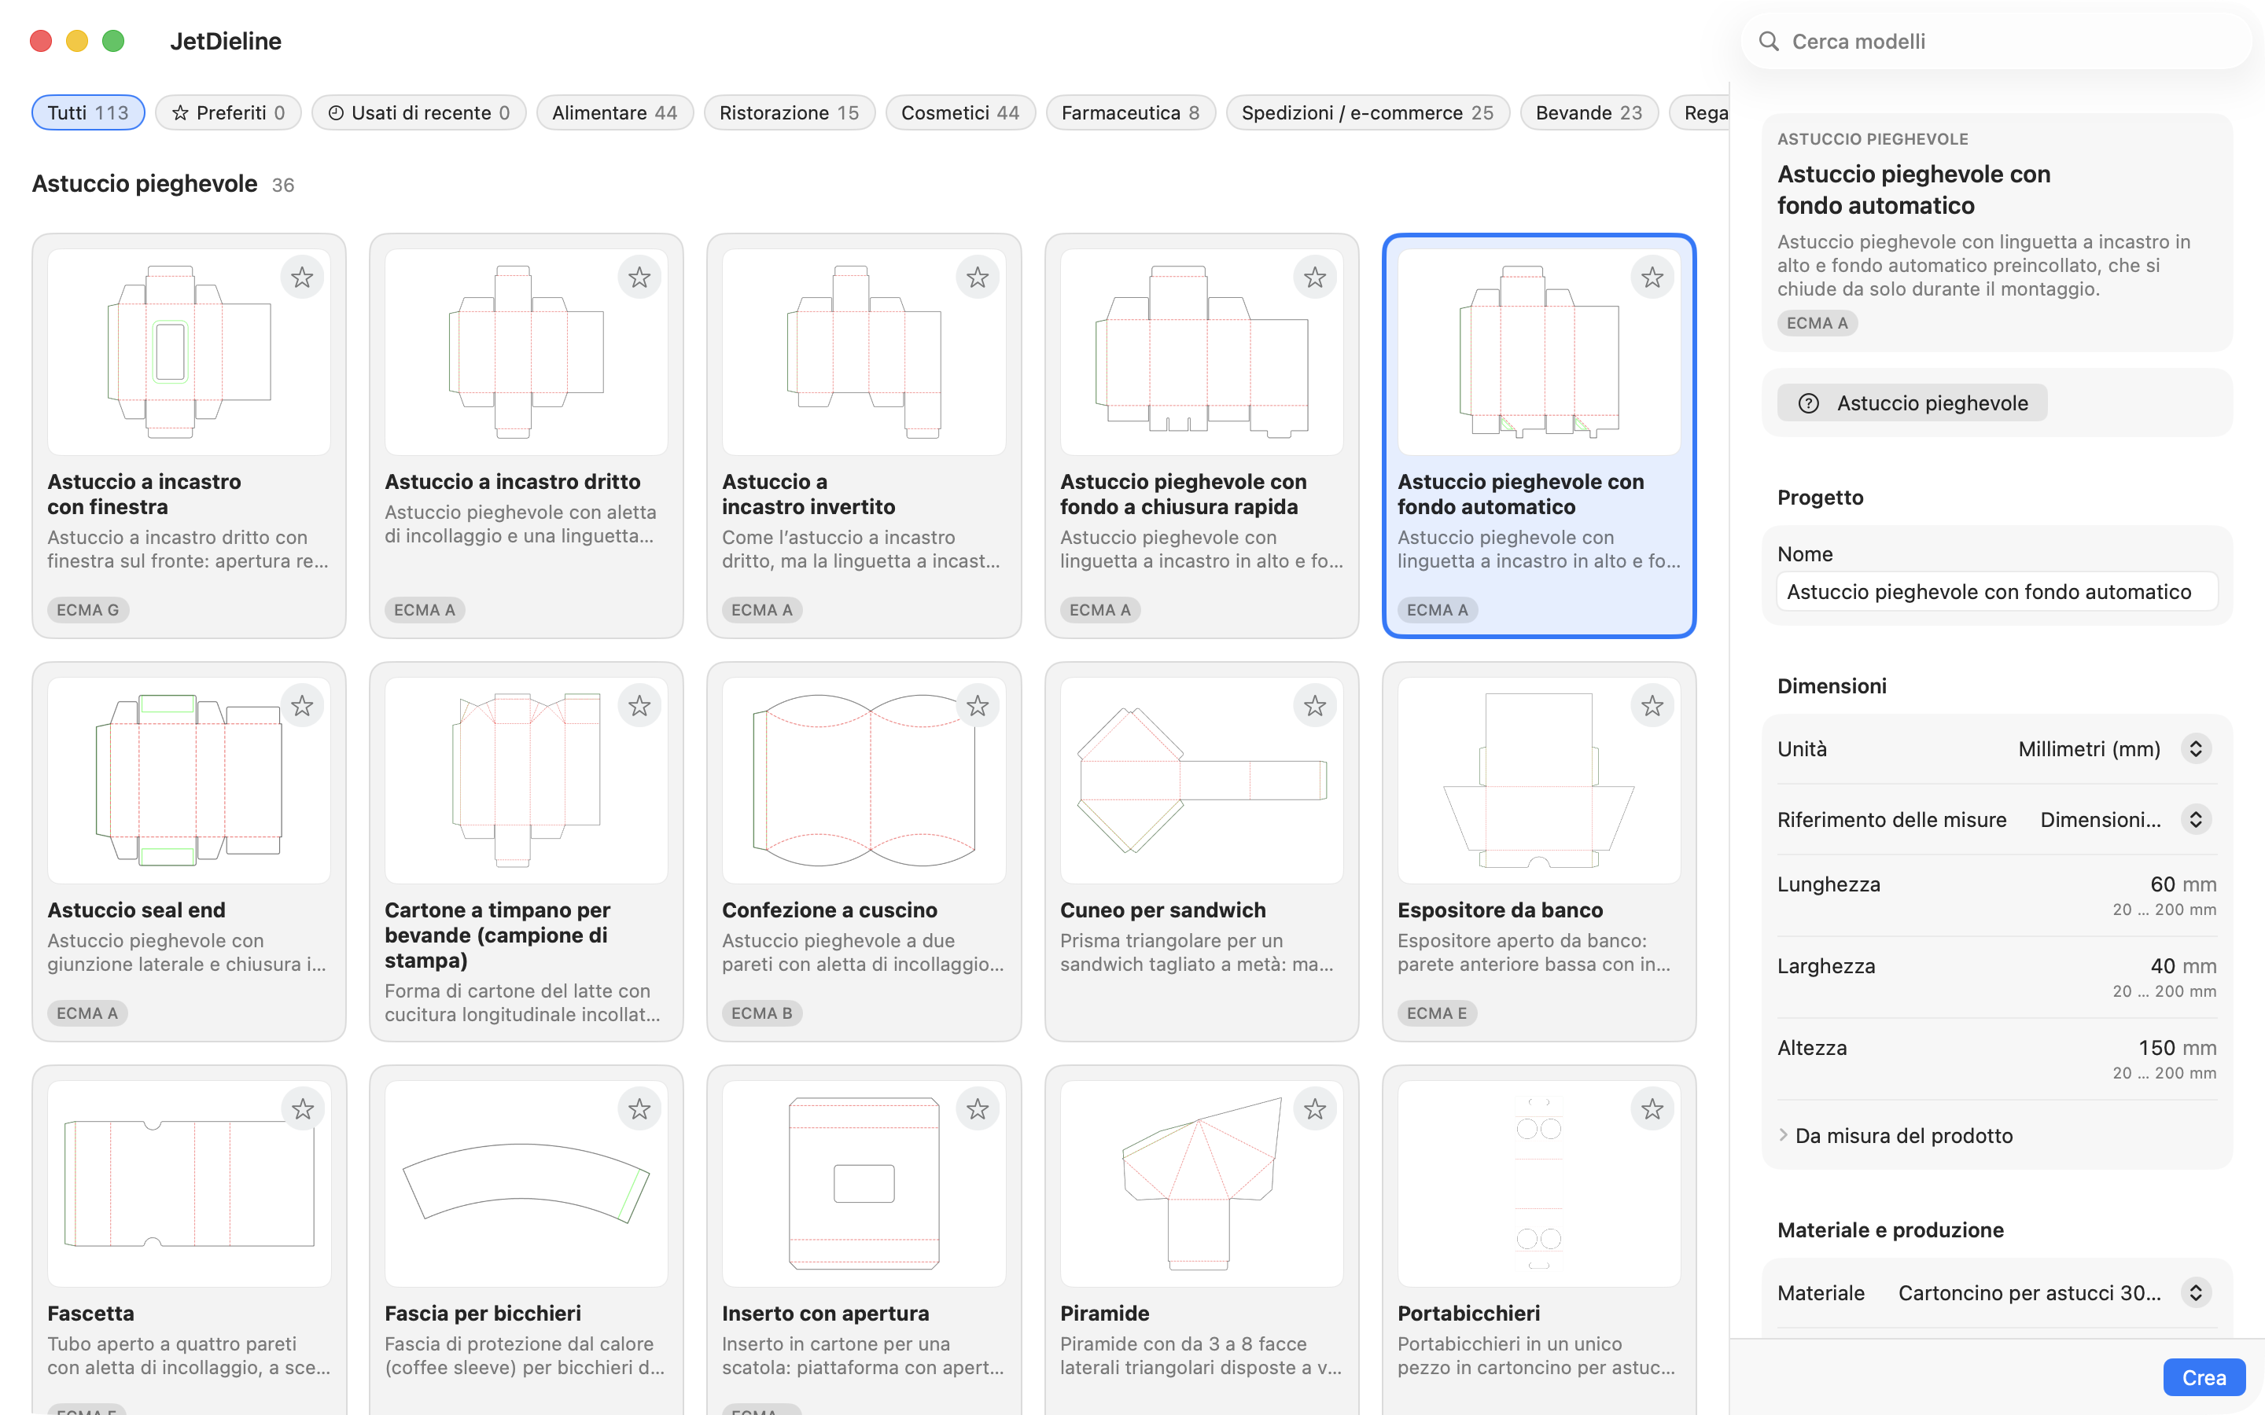Open Astuccio pieghevole help button
Viewport: 2265px width, 1415px height.
click(x=1912, y=403)
